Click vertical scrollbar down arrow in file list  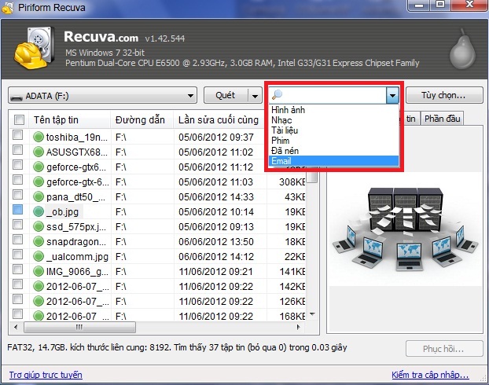[312, 314]
